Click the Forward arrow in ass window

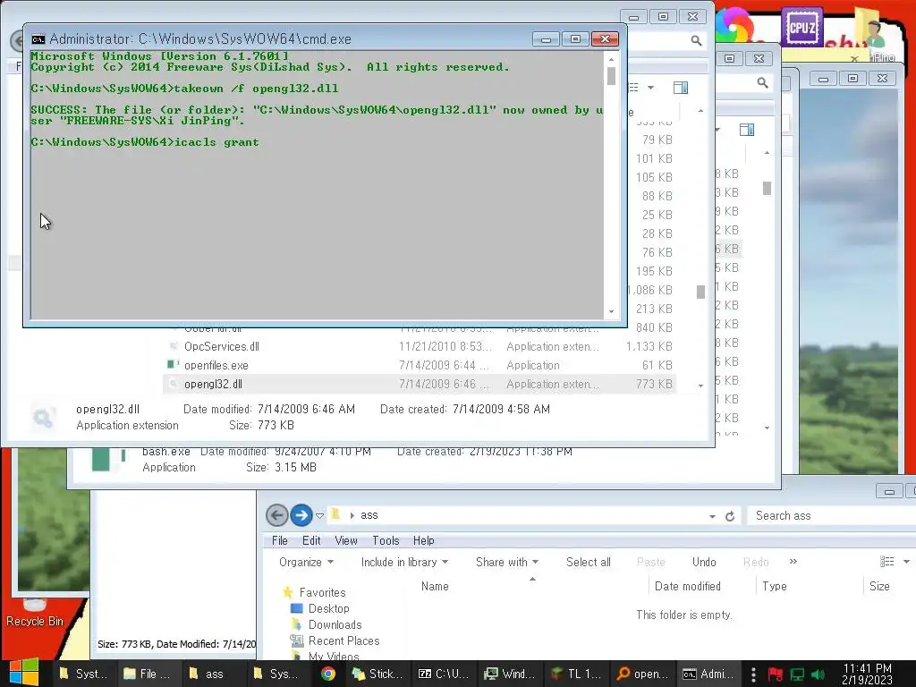pos(301,515)
